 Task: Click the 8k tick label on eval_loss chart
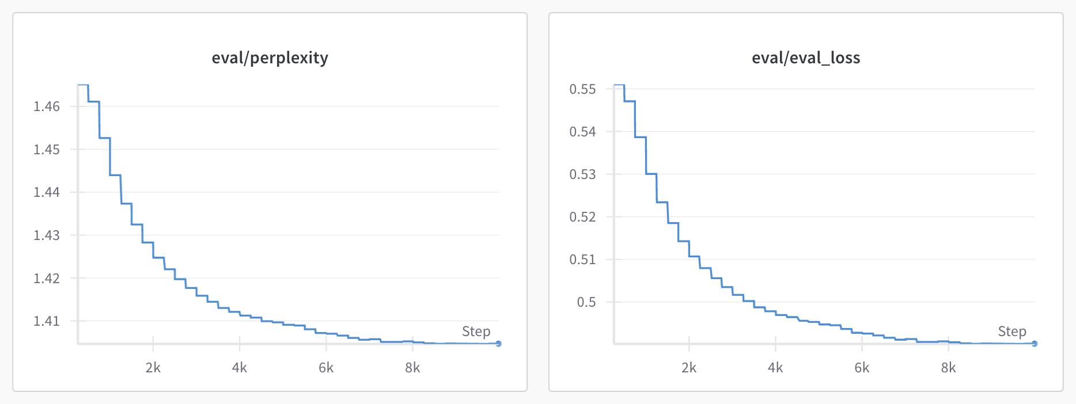pyautogui.click(x=948, y=368)
